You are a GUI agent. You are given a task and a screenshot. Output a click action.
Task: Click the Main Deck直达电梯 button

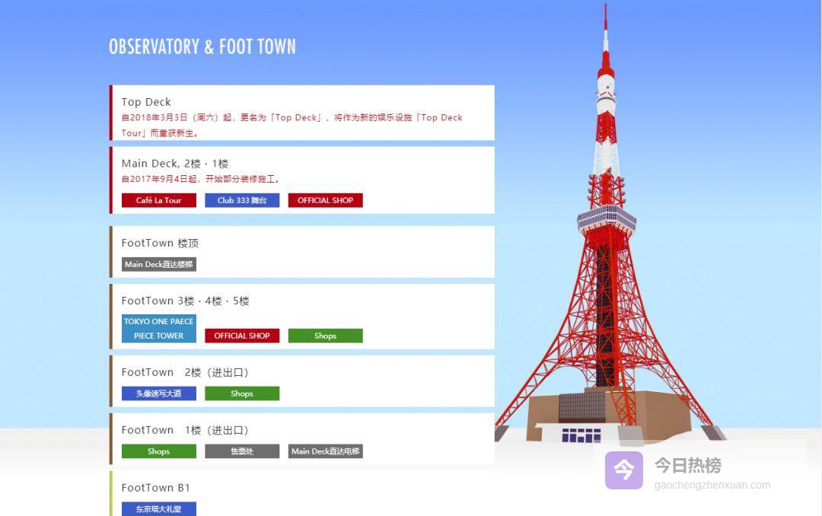coord(325,451)
